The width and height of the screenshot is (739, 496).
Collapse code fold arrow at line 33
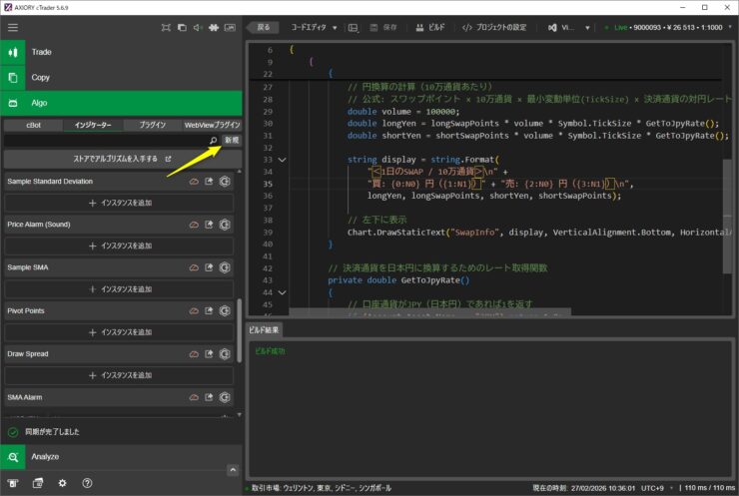pyautogui.click(x=283, y=160)
